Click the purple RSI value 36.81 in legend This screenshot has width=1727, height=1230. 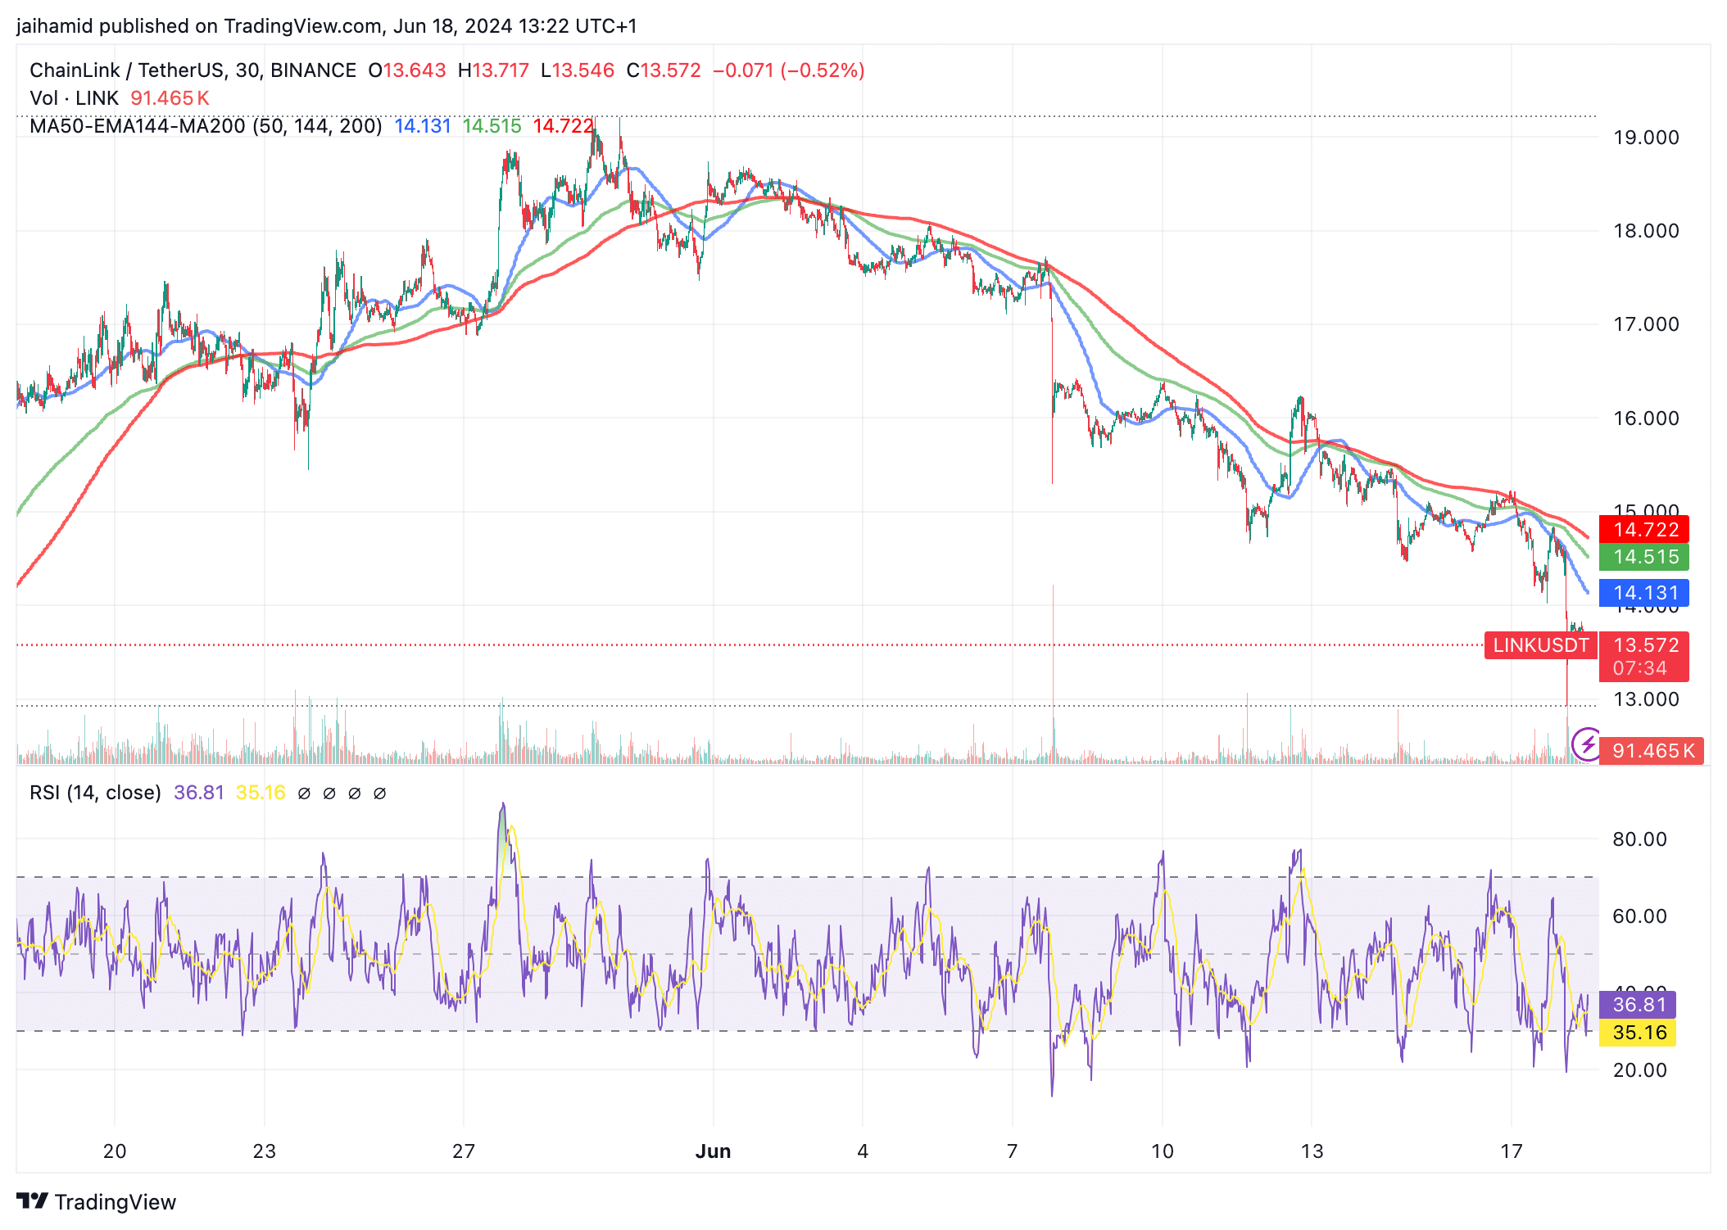(199, 793)
